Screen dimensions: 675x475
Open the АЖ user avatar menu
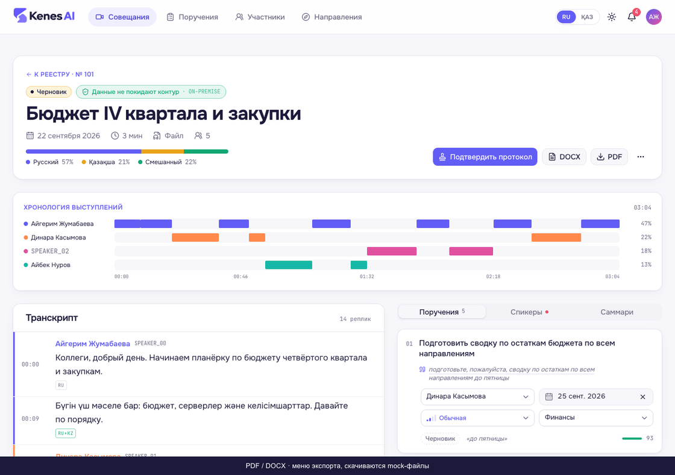pos(653,17)
